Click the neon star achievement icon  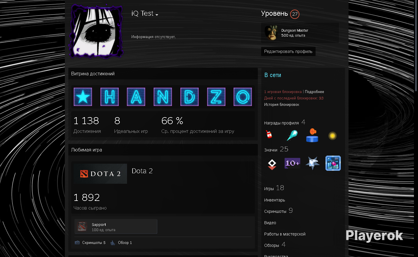click(83, 97)
